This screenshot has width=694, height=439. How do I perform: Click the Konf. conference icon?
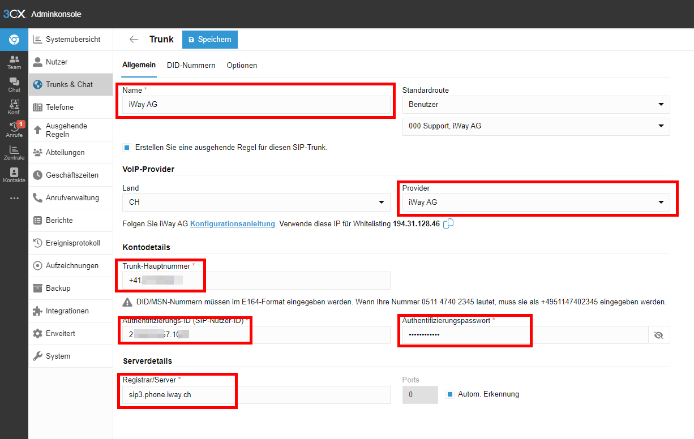coord(14,107)
